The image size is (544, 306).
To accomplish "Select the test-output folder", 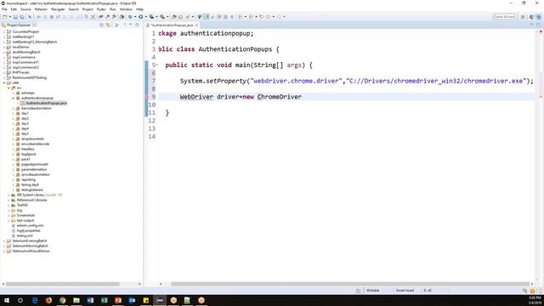I will (x=25, y=220).
